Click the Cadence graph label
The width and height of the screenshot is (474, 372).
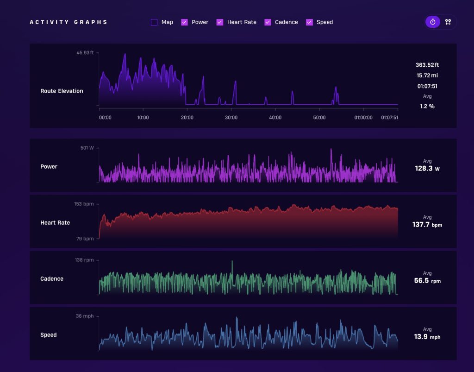[x=52, y=278]
